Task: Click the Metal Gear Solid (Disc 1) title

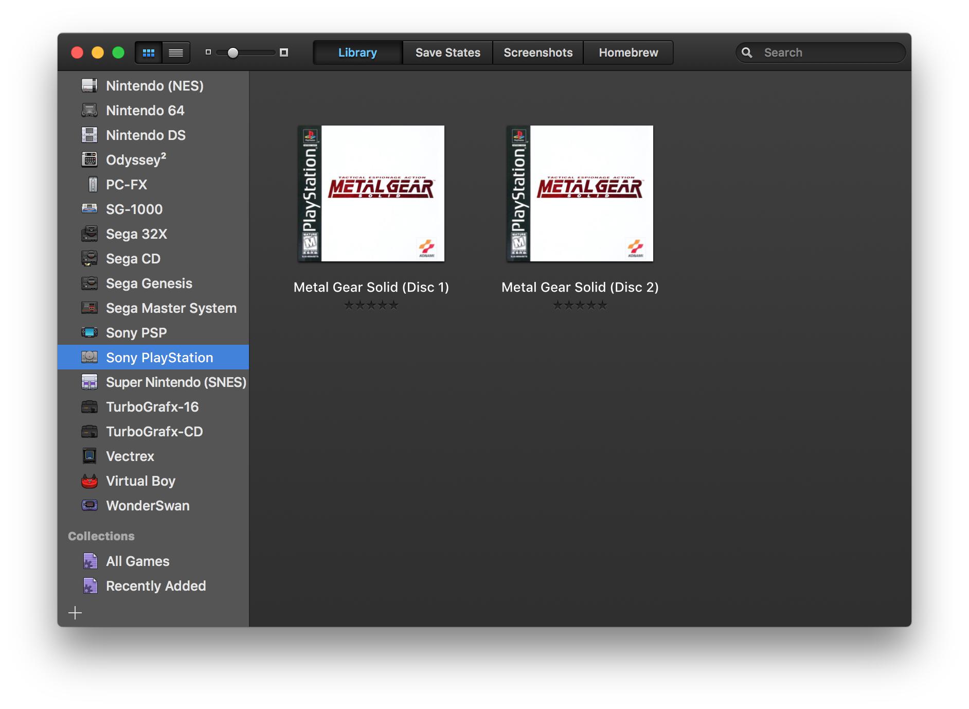Action: [x=371, y=287]
